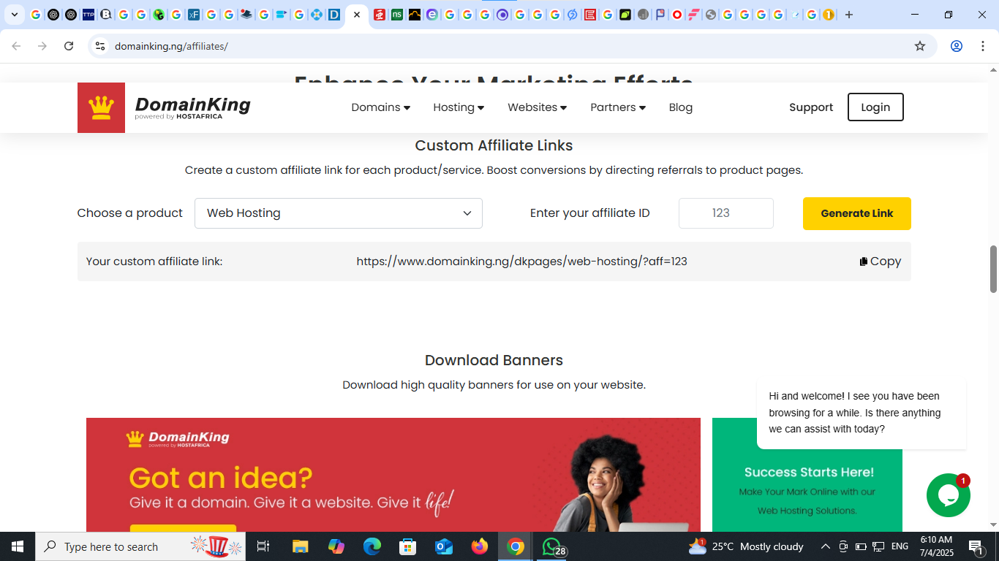Click the chat welcome message popup

862,413
